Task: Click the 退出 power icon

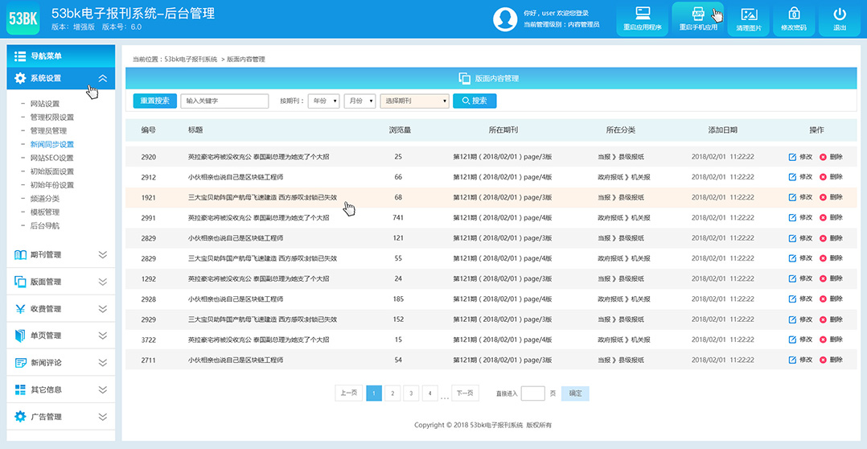Action: [840, 14]
